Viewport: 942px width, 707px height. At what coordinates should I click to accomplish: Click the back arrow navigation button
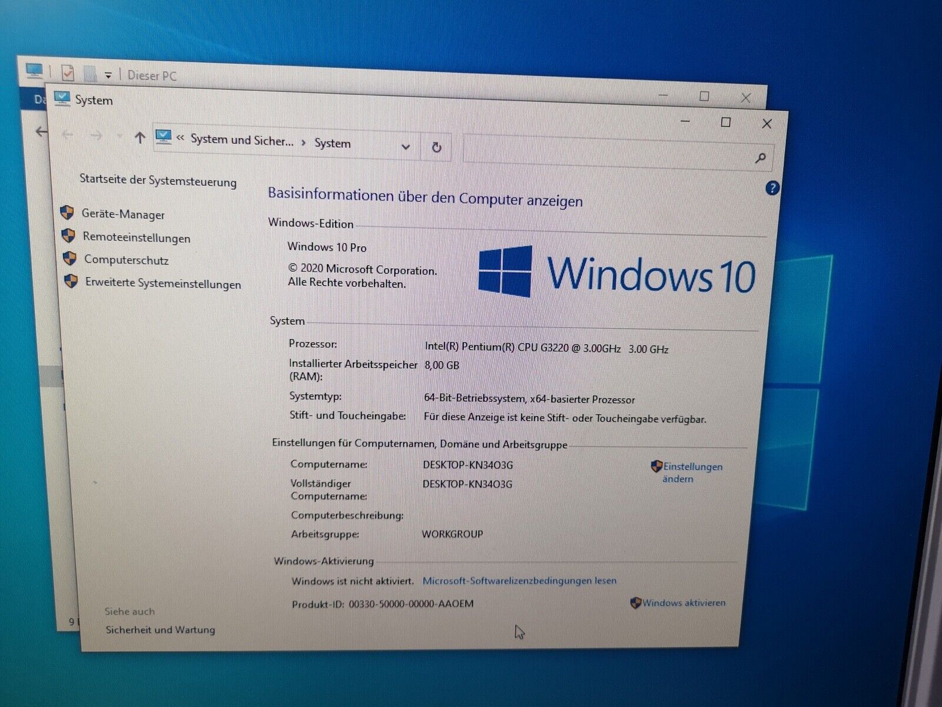click(x=68, y=136)
